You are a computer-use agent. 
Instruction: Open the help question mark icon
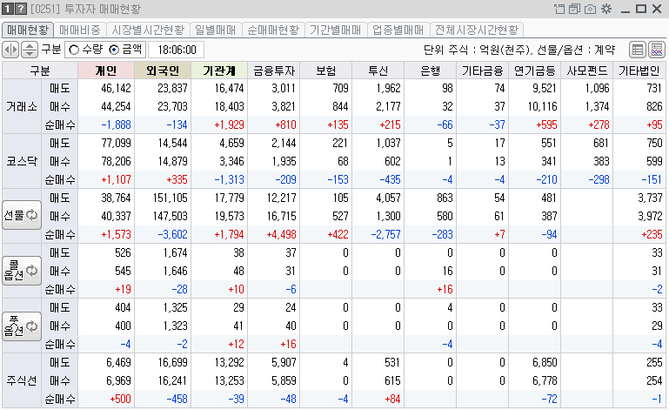tap(21, 9)
